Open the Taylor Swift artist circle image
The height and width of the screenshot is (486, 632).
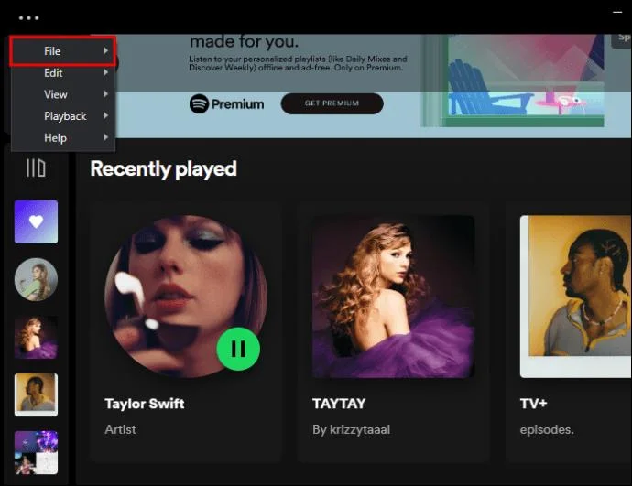point(186,297)
